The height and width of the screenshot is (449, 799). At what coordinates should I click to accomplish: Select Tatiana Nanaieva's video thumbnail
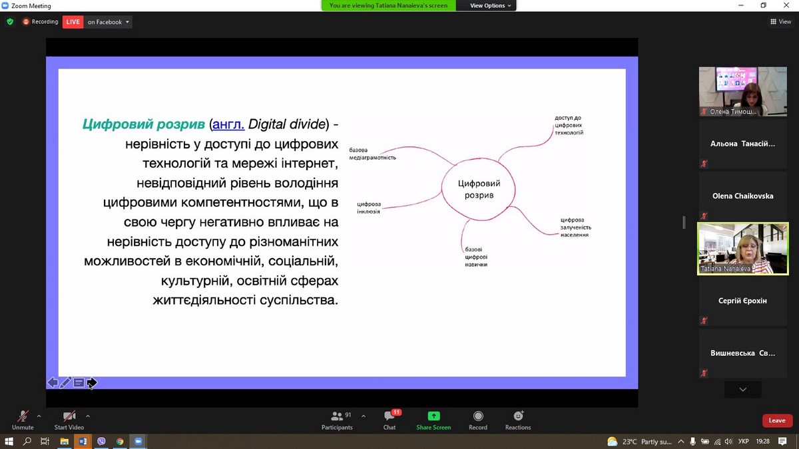(x=742, y=248)
